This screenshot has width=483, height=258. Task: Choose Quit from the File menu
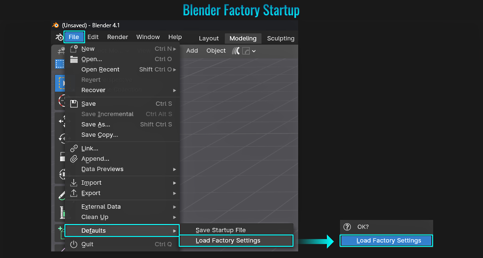click(x=122, y=244)
